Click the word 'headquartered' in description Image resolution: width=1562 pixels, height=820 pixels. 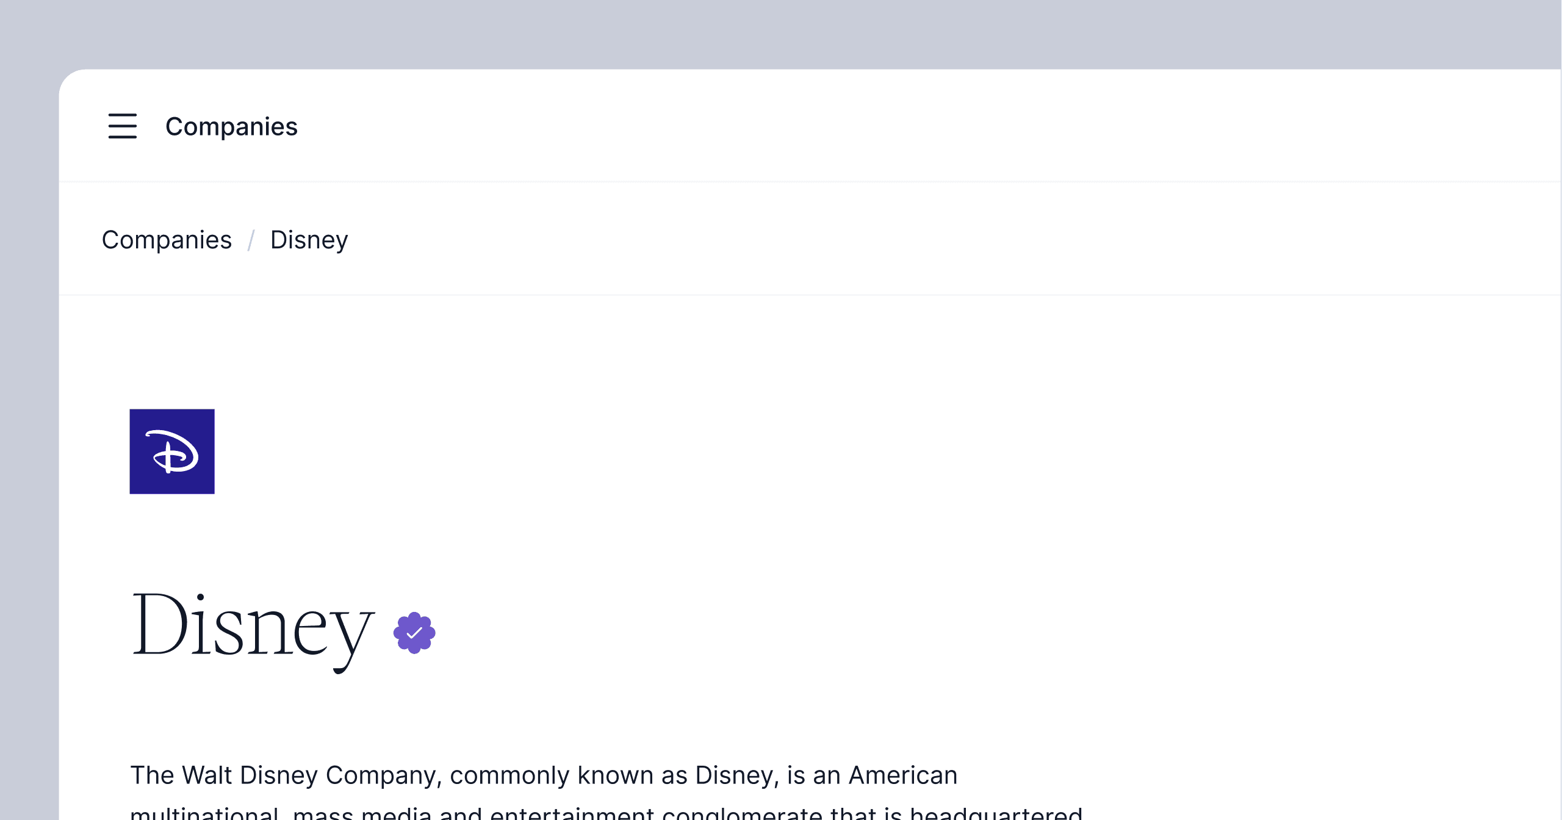(x=996, y=814)
